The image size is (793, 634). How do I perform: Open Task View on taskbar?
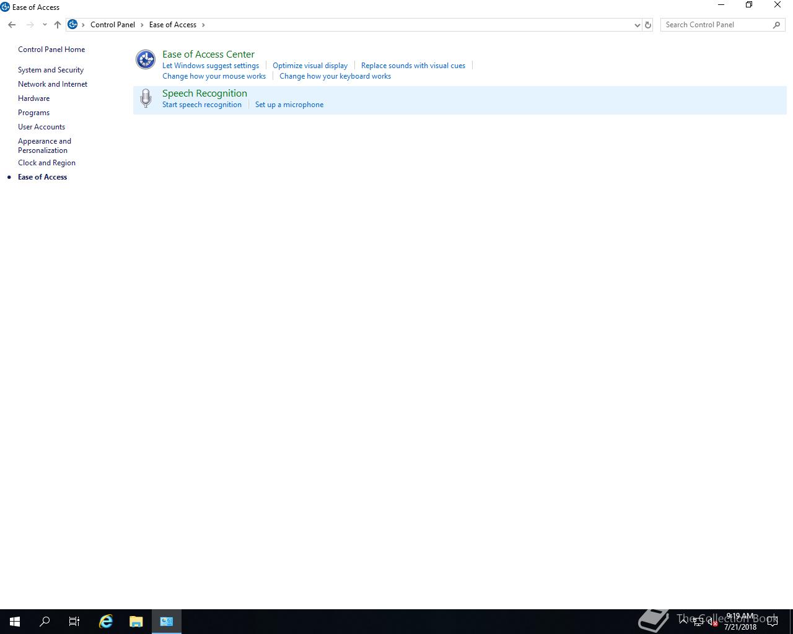point(74,622)
